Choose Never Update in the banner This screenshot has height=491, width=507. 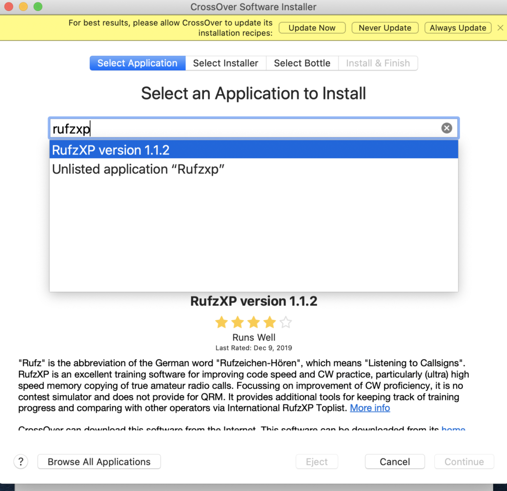(x=385, y=28)
